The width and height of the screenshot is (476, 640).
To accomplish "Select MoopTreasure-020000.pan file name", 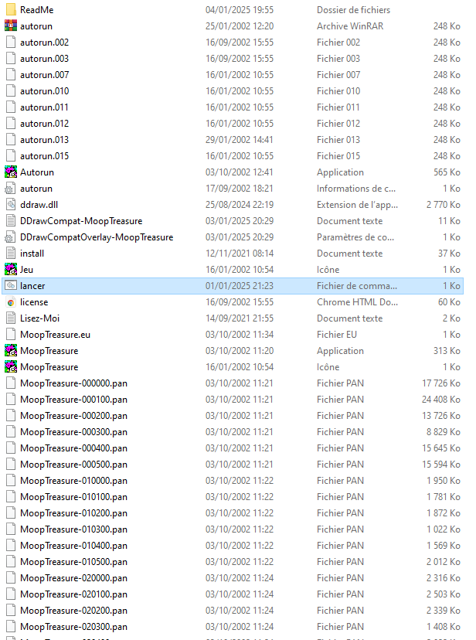I will [x=74, y=578].
